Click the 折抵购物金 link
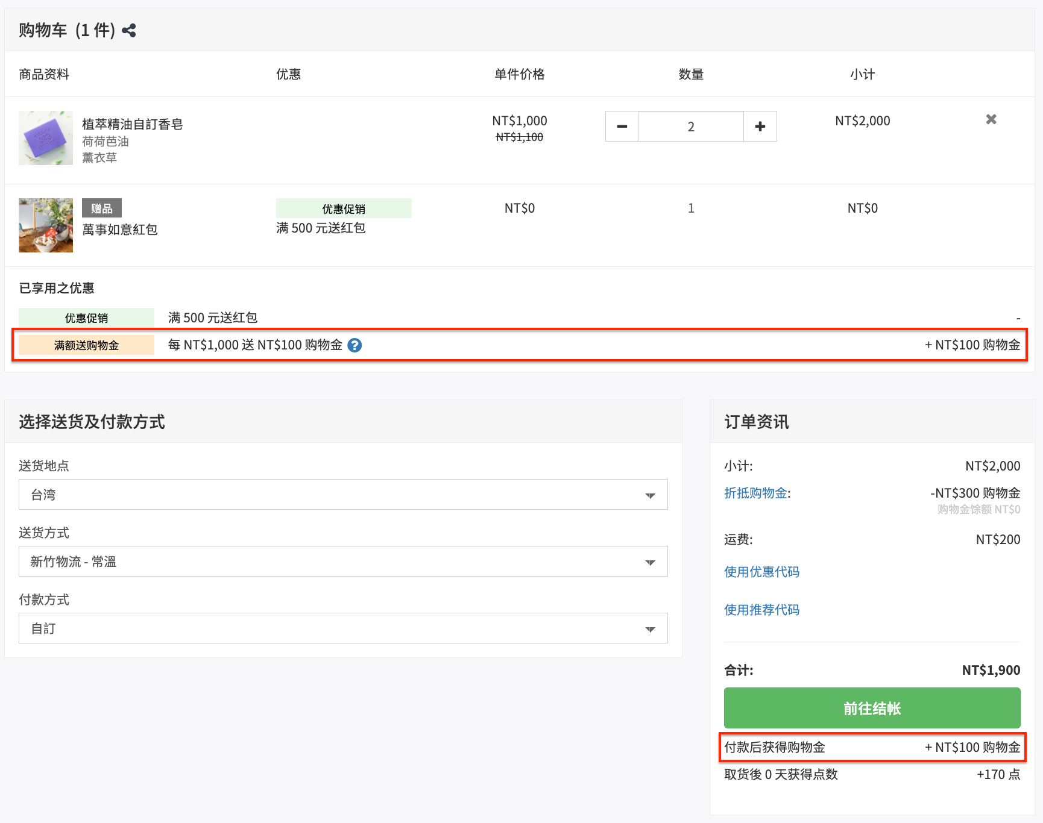1043x823 pixels. point(756,493)
